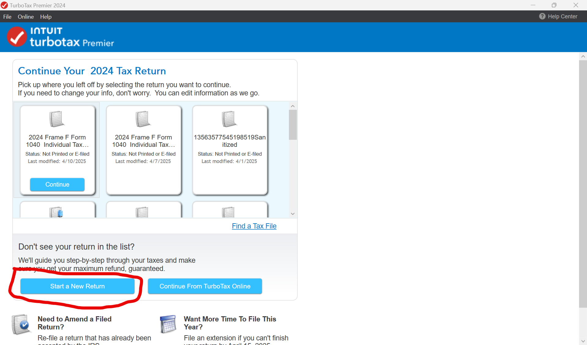Click the calendar icon for filing extension
587x345 pixels.
click(168, 324)
